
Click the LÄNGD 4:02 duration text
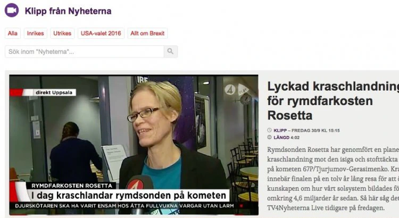click(287, 138)
